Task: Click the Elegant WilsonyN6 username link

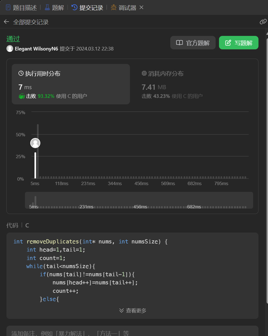Action: click(36, 49)
